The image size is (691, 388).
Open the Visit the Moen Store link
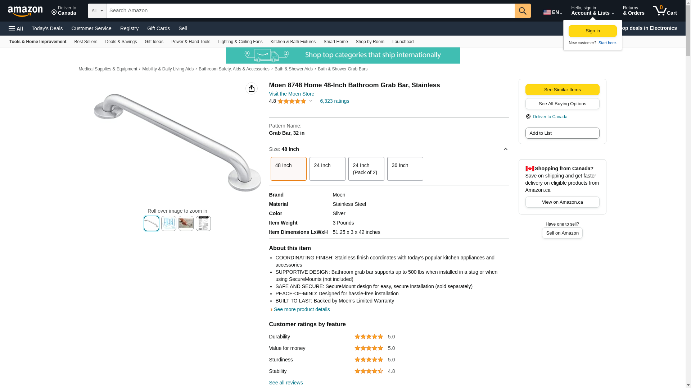[292, 94]
